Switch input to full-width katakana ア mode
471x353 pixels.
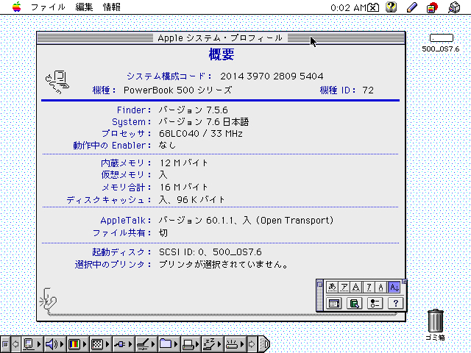point(344,288)
